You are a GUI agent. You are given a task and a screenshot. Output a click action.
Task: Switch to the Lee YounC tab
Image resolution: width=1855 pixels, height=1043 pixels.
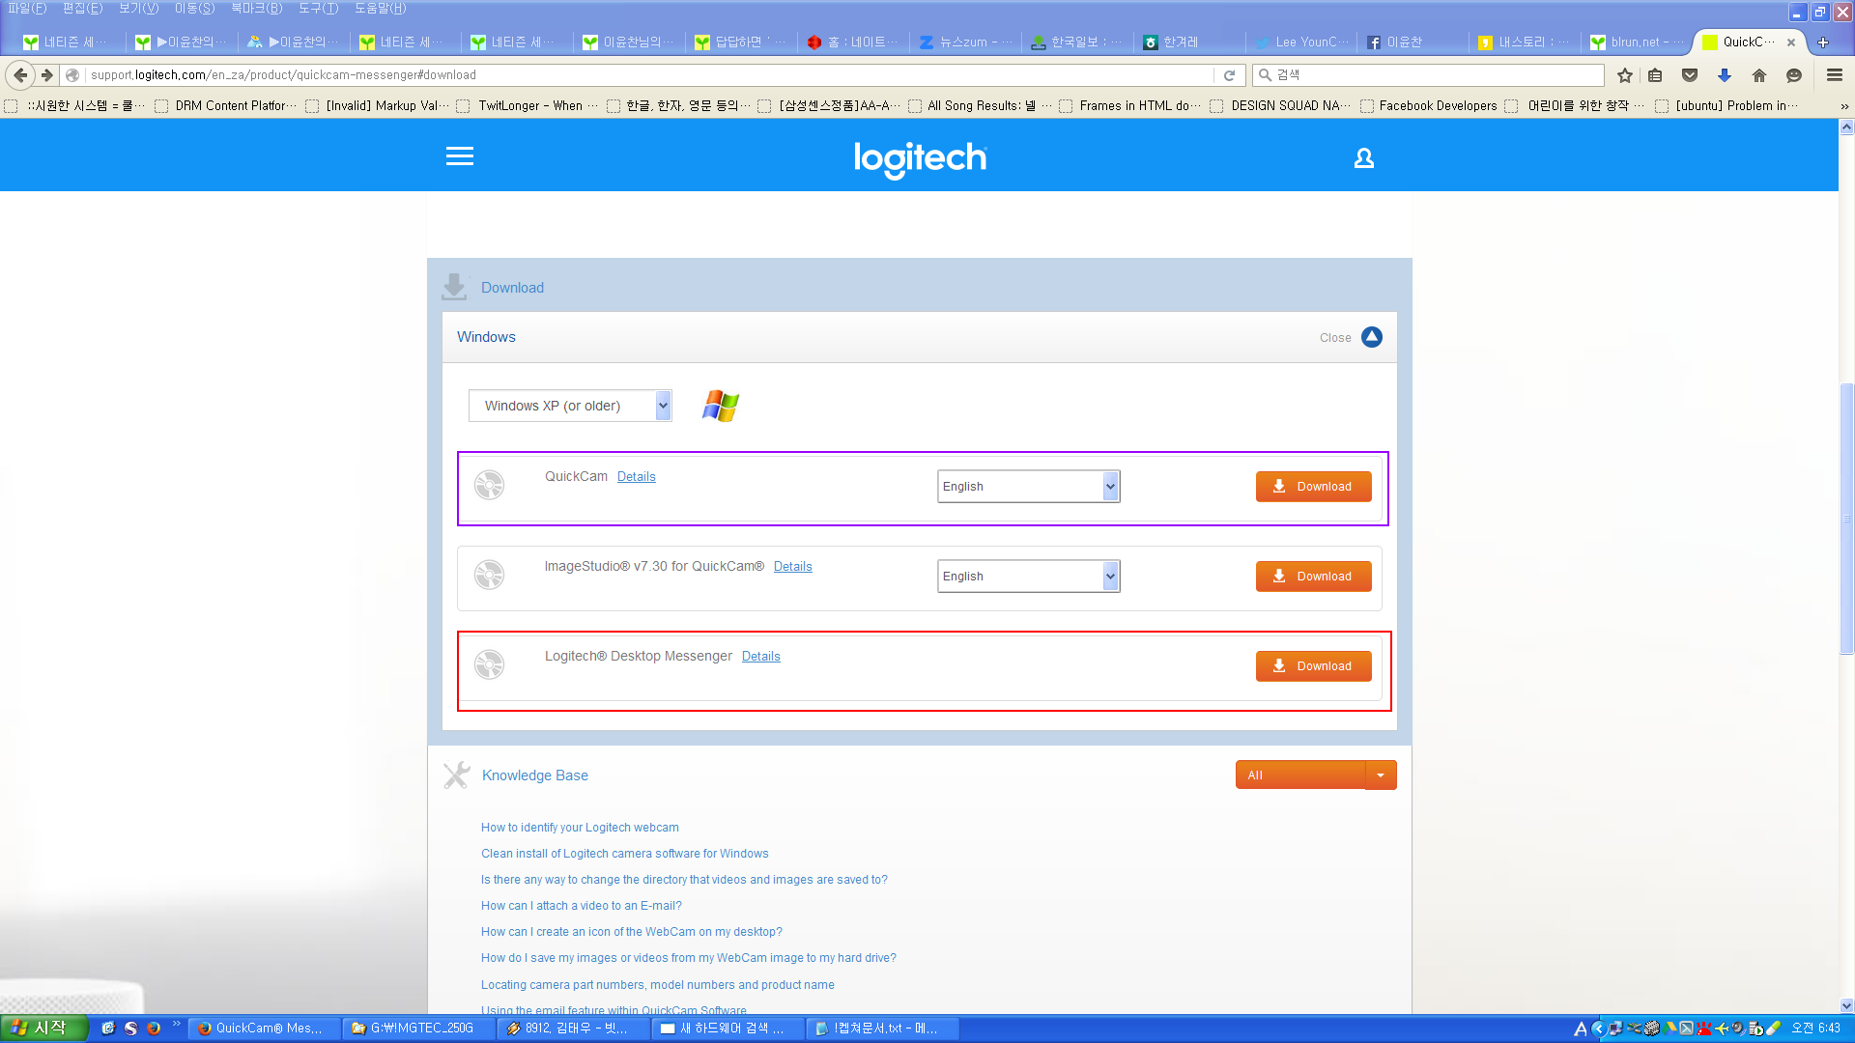tap(1300, 42)
